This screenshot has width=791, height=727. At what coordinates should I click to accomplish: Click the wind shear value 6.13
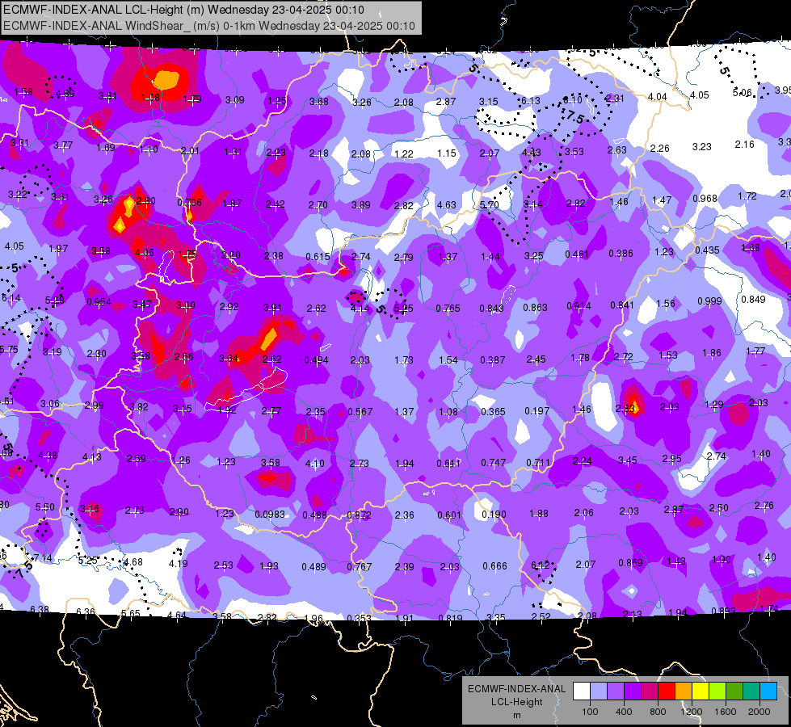click(x=531, y=101)
